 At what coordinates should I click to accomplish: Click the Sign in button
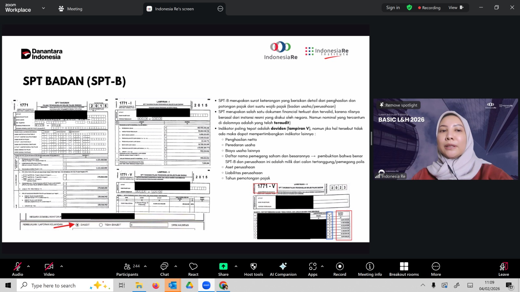pyautogui.click(x=393, y=7)
